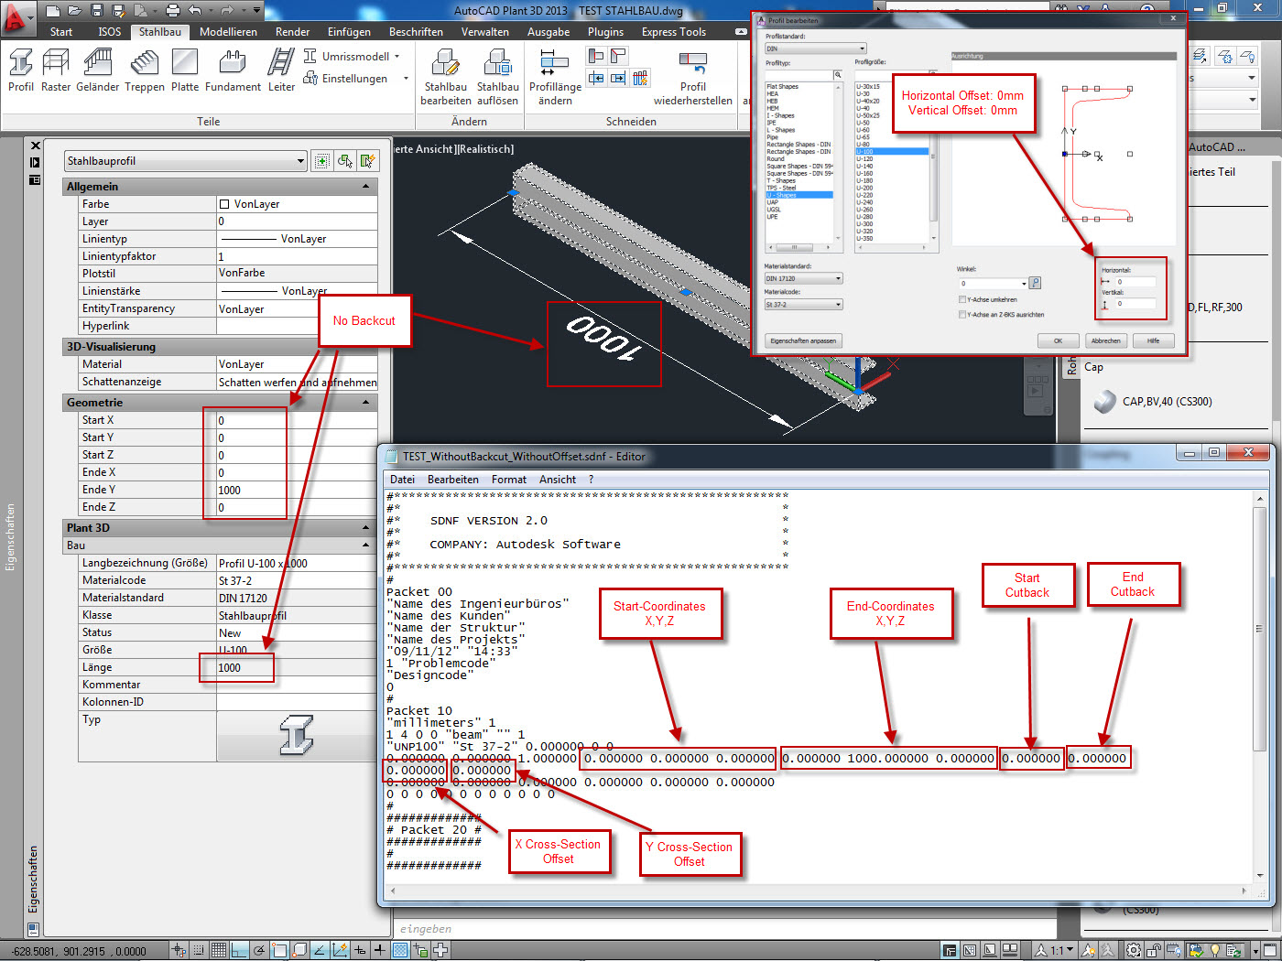Open the Ansicht menu in the Editor window
Viewport: 1282px width, 961px height.
point(558,480)
